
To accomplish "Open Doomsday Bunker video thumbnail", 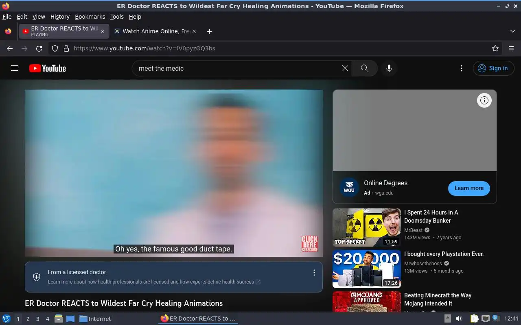I will (x=367, y=227).
